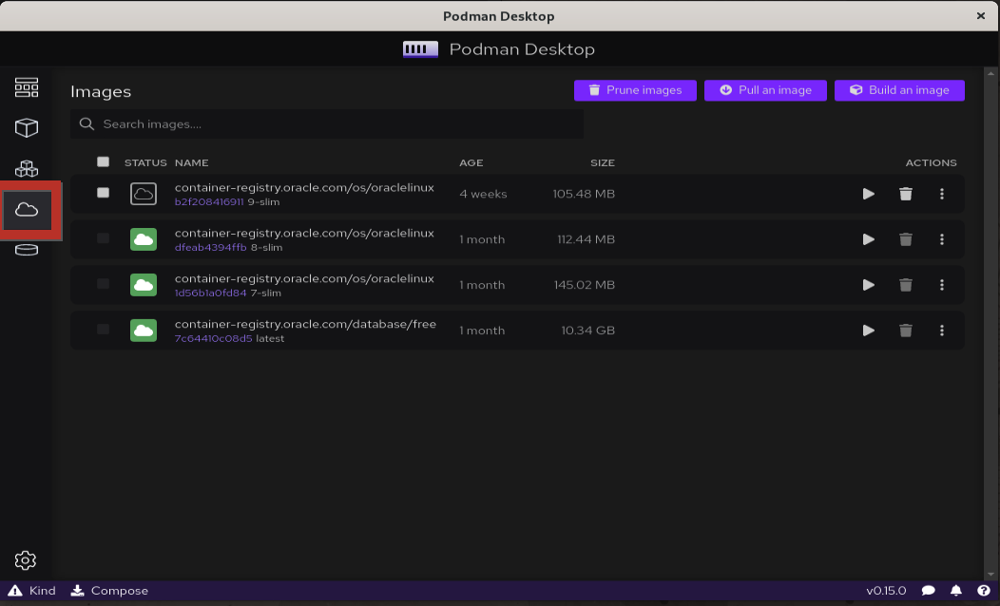The image size is (1000, 606).
Task: Run the oraclelinux 7-slim image
Action: [x=868, y=285]
